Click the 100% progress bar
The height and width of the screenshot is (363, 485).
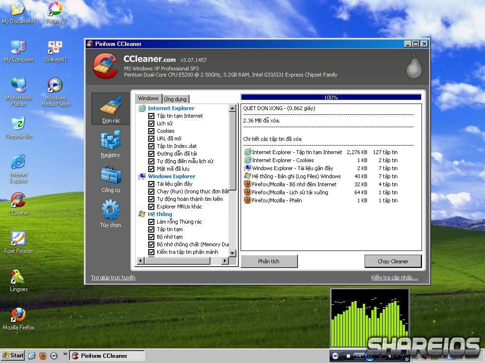[x=331, y=97]
